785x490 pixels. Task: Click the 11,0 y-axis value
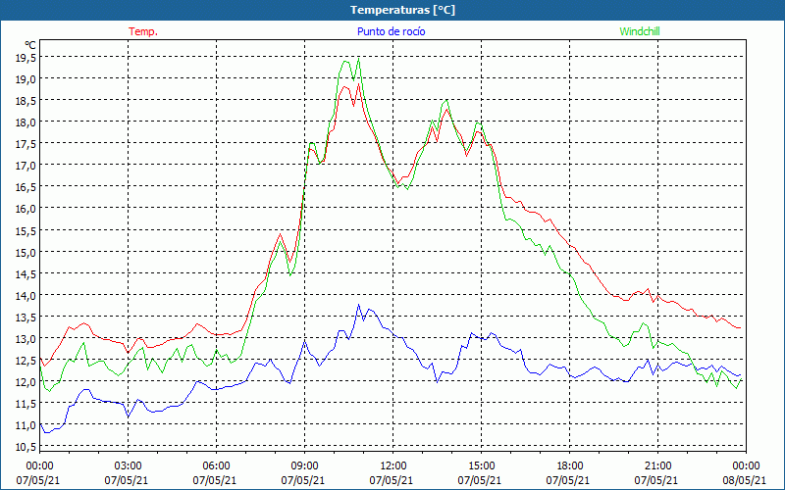[26, 425]
